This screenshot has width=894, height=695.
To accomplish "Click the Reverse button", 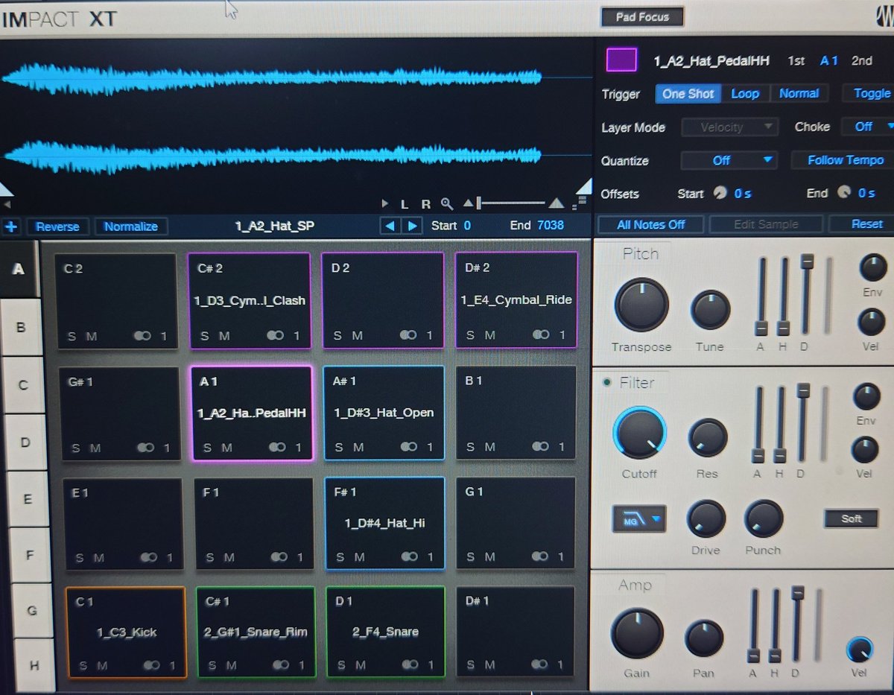I will tap(57, 226).
